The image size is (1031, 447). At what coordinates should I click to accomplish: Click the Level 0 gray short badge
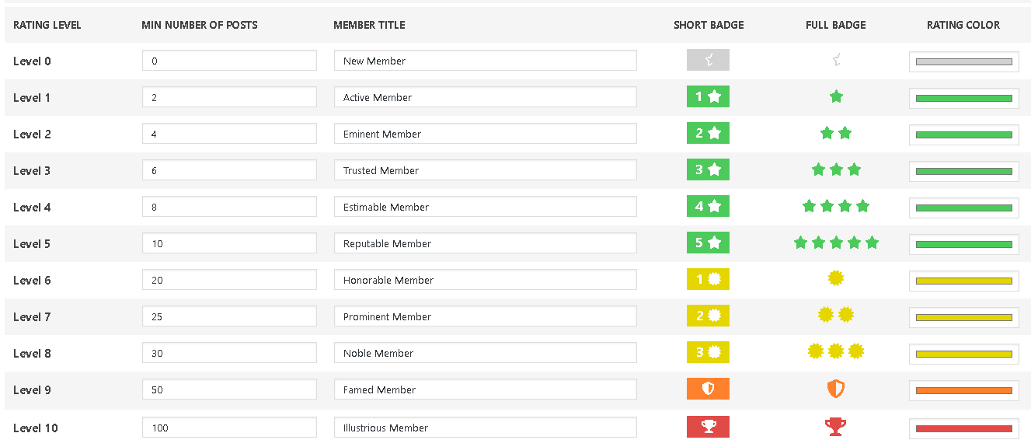(708, 60)
